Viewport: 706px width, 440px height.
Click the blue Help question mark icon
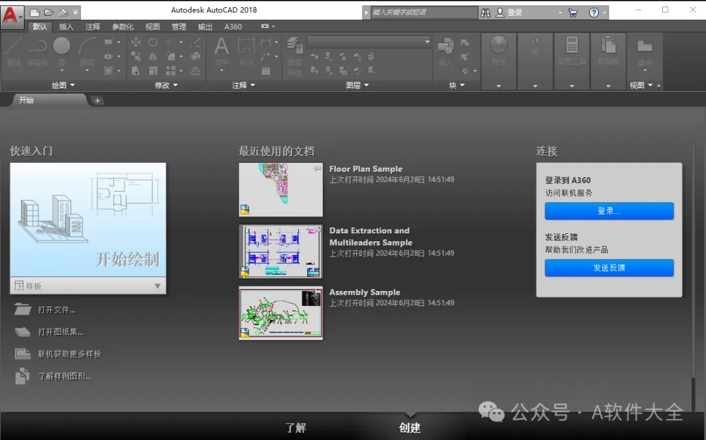(x=594, y=12)
